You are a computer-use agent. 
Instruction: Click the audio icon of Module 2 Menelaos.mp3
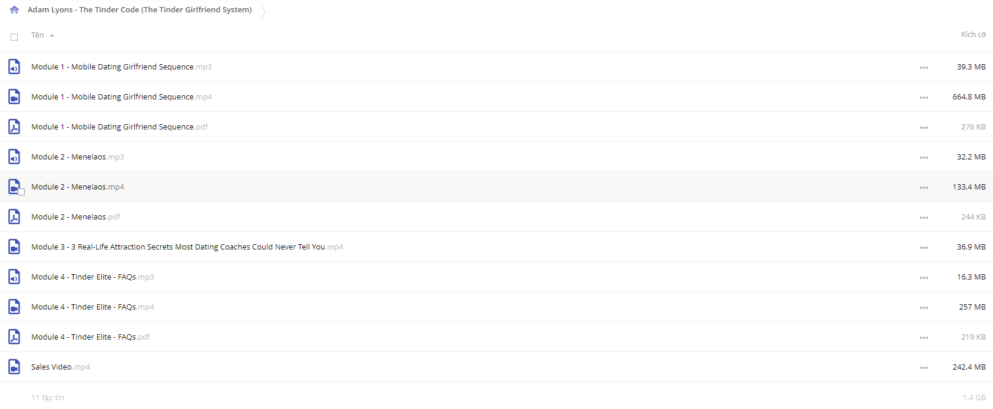[x=14, y=157]
